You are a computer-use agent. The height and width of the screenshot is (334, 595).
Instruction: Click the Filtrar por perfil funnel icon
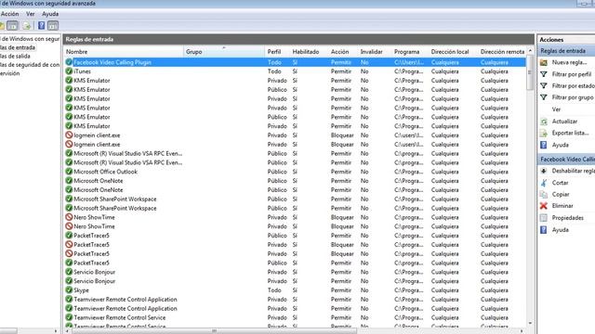point(544,74)
